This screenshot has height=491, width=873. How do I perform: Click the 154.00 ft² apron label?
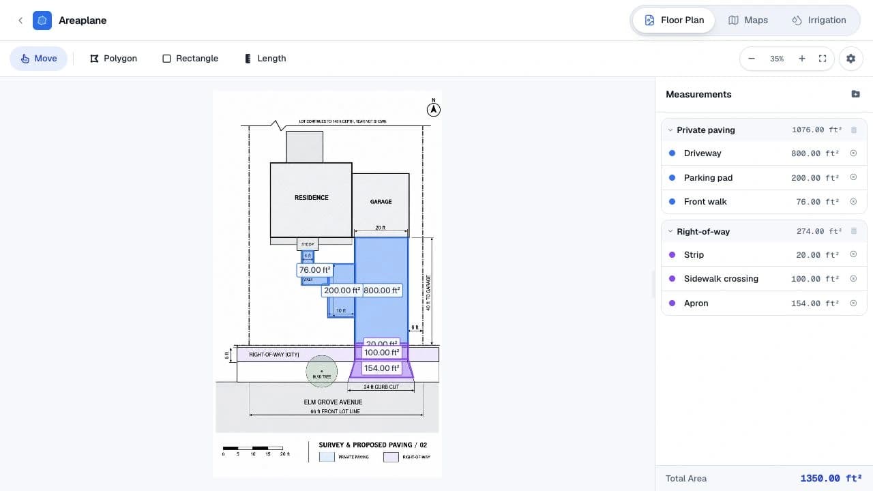pos(382,368)
